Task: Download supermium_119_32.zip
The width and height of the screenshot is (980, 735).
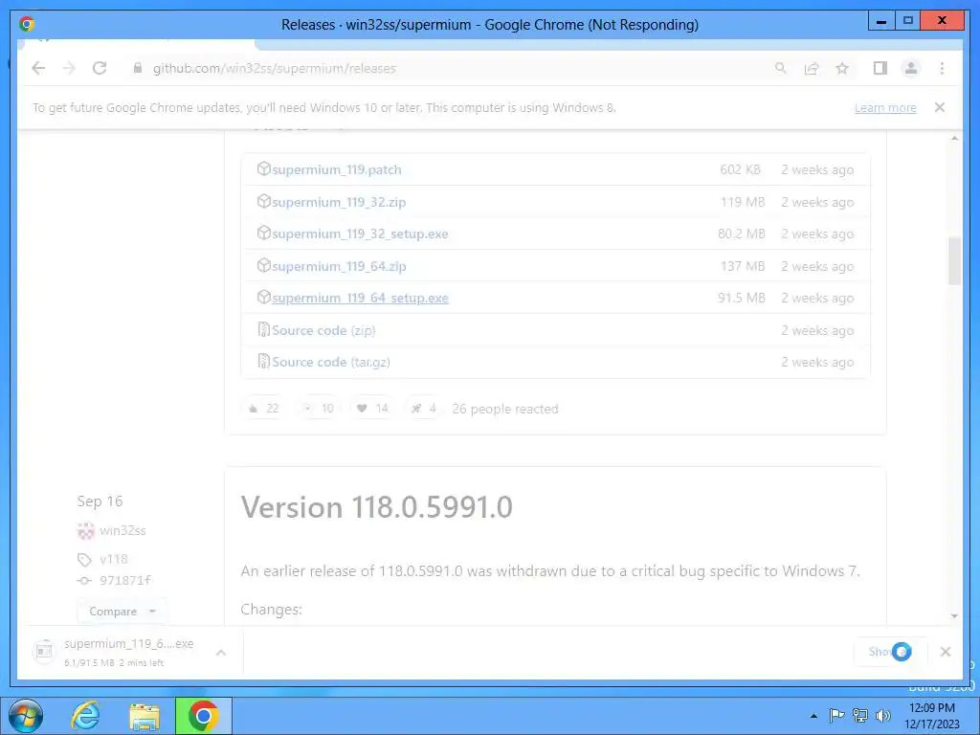Action: click(x=339, y=202)
